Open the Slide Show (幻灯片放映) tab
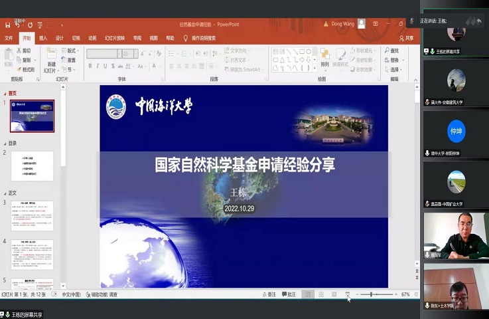The width and height of the screenshot is (489, 319). (114, 38)
